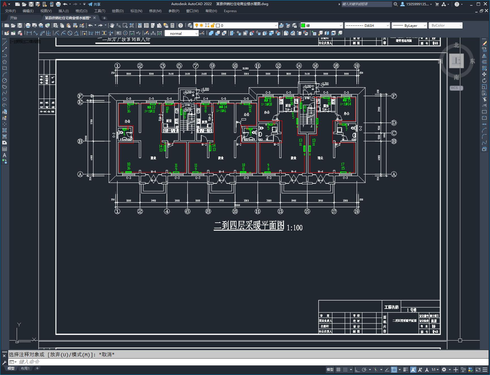Select the Move tool in the modify toolbar
The image size is (490, 375).
(484, 74)
